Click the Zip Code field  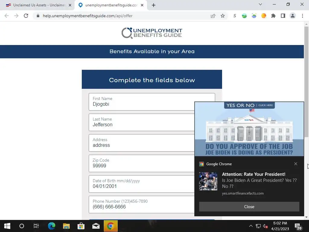[x=142, y=163]
